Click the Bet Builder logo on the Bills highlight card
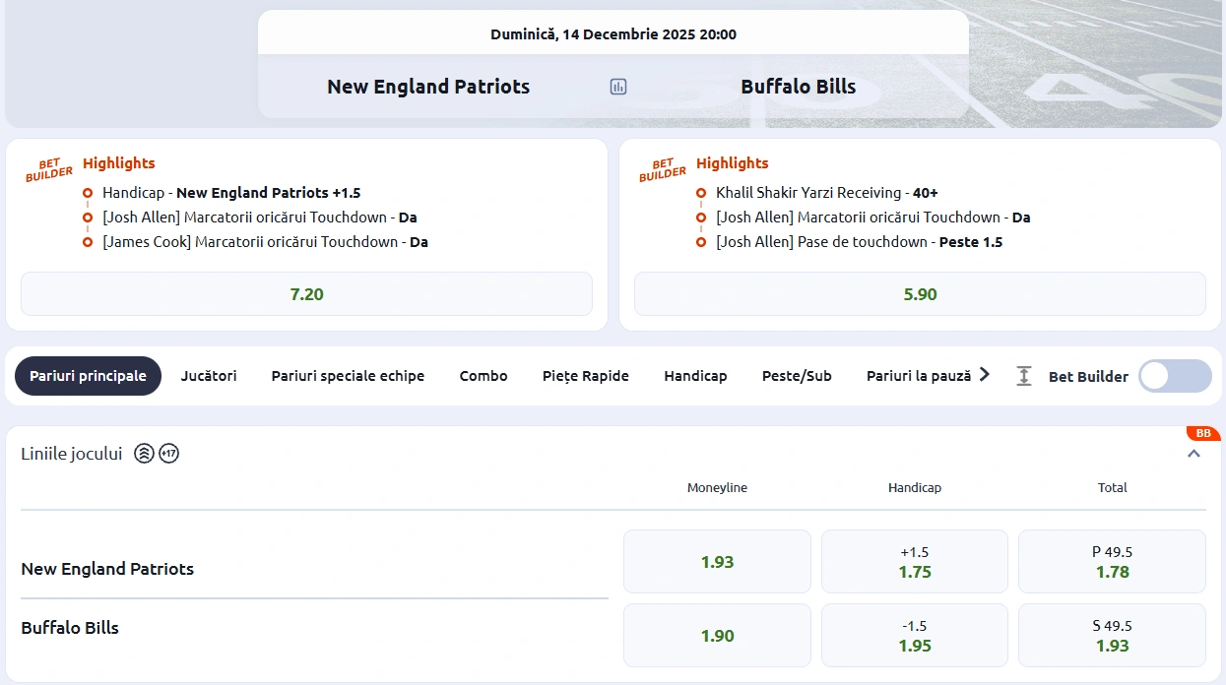Image resolution: width=1226 pixels, height=685 pixels. tap(662, 169)
